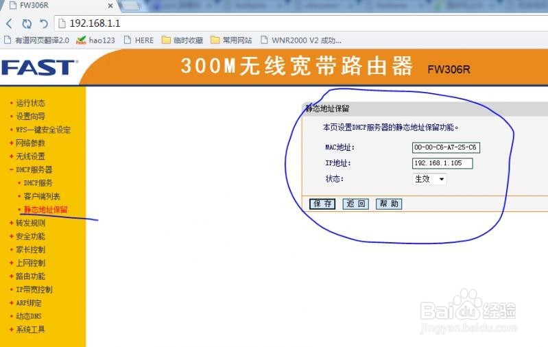Open 设置向导 in the sidebar

tap(30, 117)
